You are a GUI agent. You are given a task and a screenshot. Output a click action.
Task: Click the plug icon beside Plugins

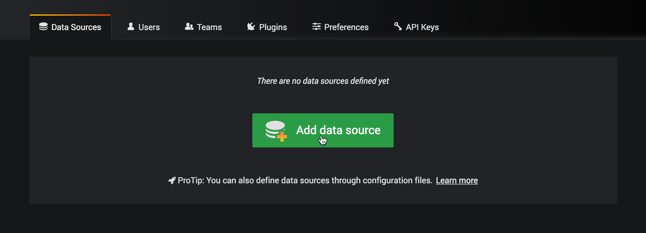(251, 27)
